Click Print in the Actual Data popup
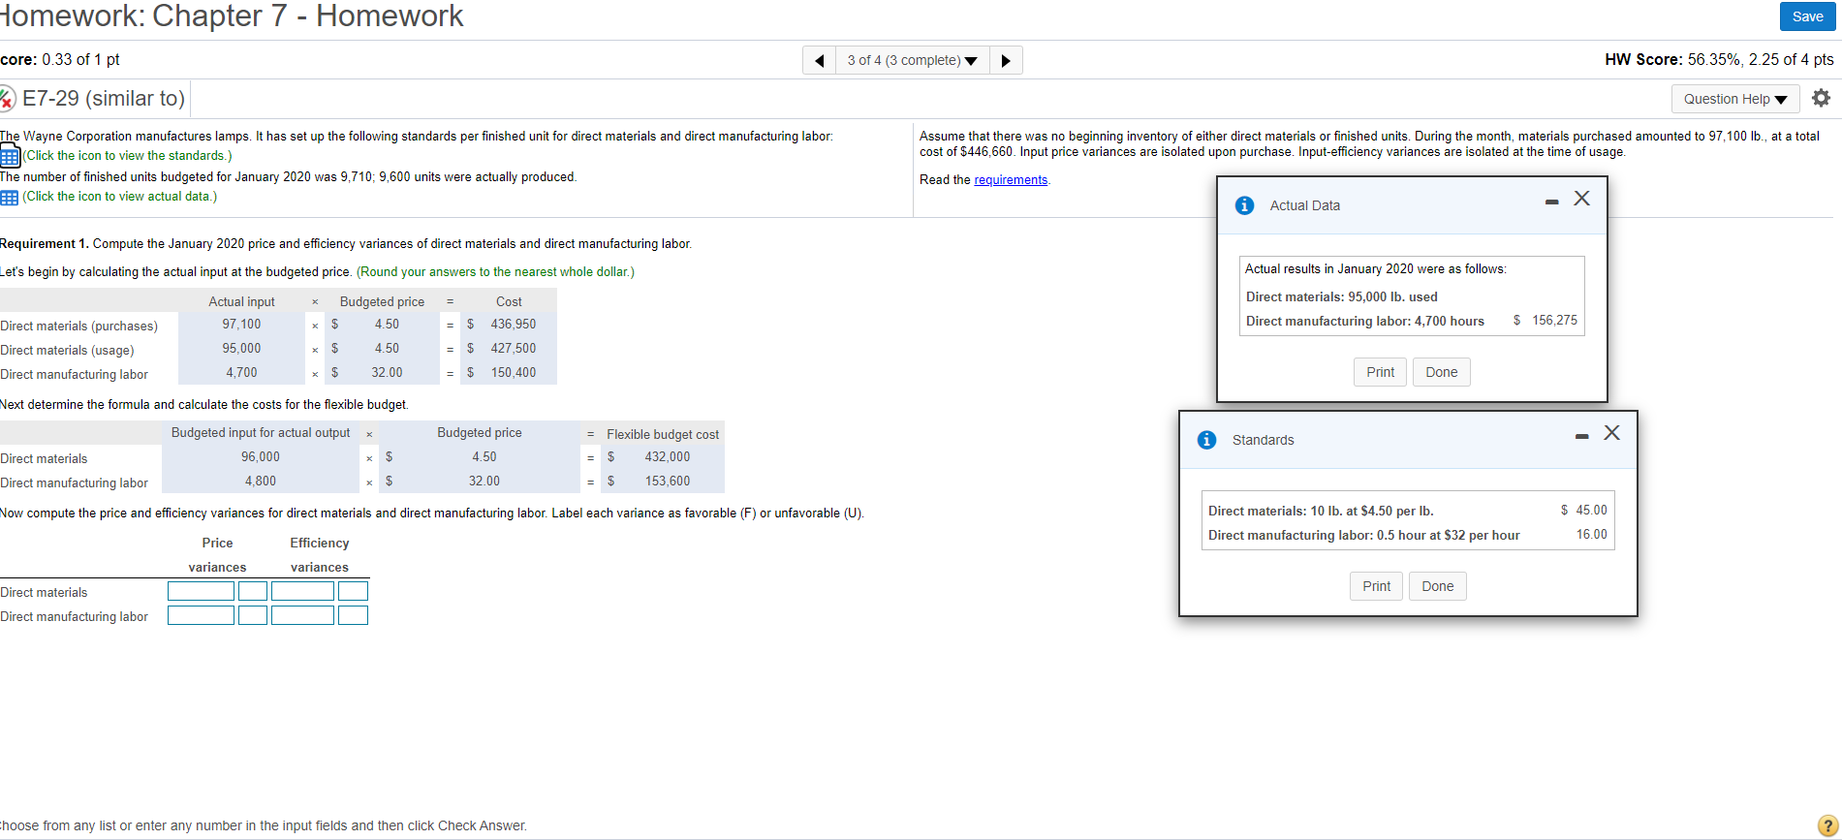This screenshot has height=840, width=1842. (x=1380, y=372)
